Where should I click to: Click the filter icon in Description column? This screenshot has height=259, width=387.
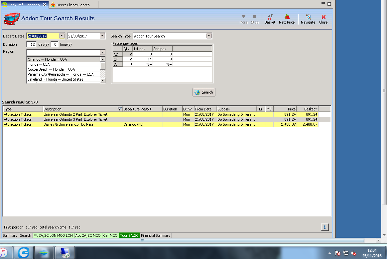120,109
